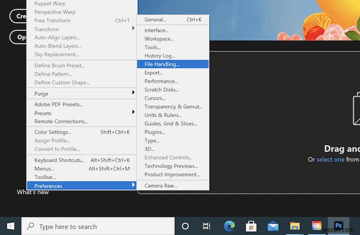
Task: Launch Microsoft Edge from the taskbar
Action: point(229,226)
